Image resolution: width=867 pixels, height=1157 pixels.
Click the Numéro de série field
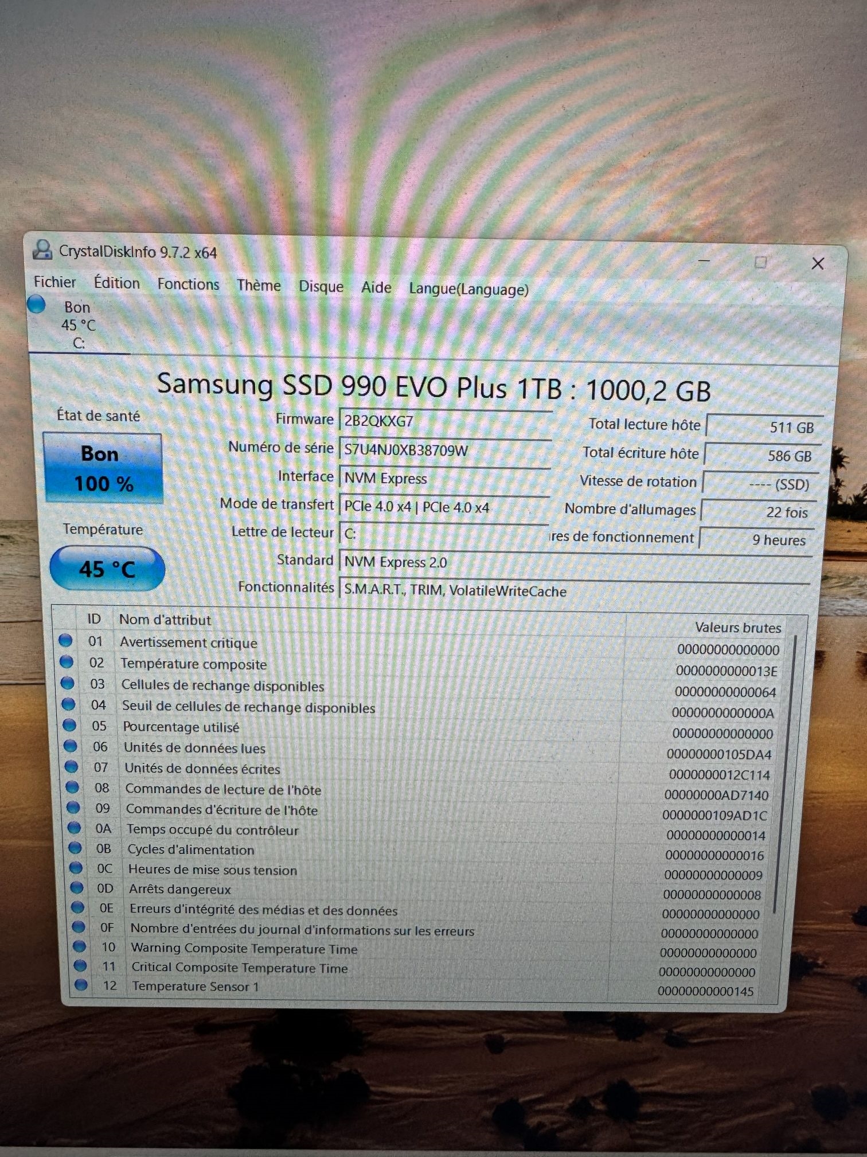444,450
